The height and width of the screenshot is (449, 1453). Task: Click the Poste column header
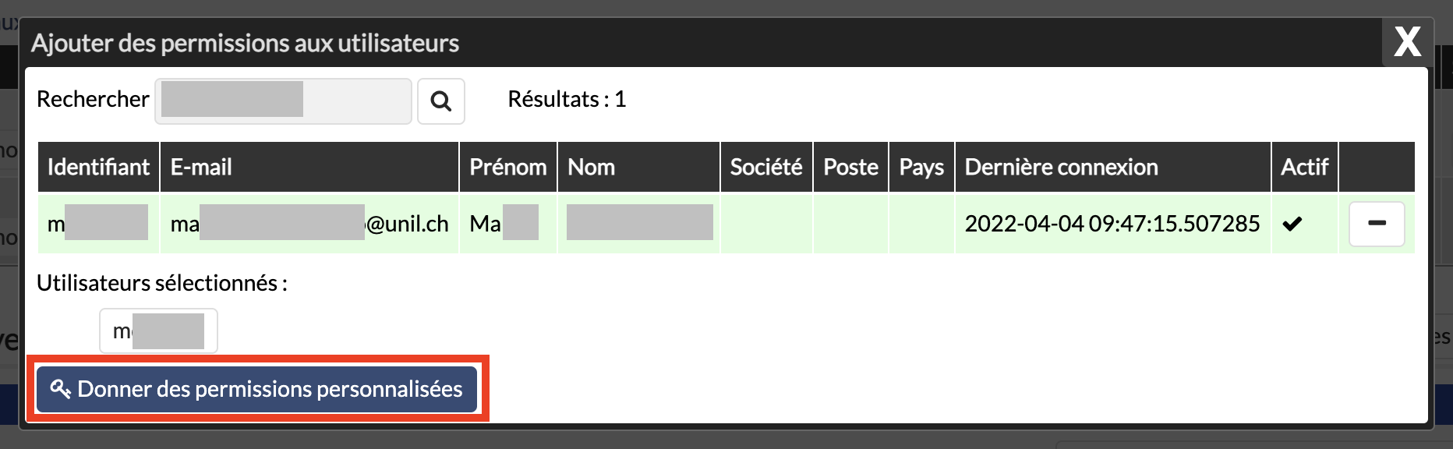tap(850, 167)
